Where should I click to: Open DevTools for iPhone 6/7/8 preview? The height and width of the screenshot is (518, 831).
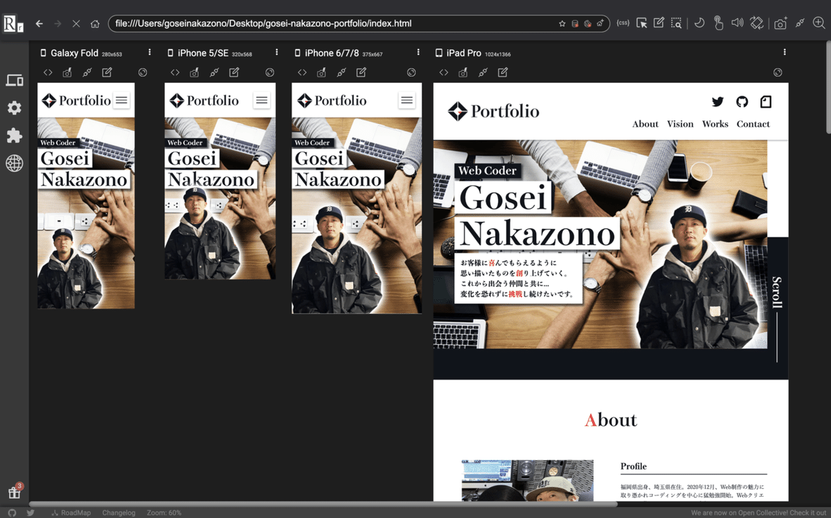pyautogui.click(x=302, y=72)
